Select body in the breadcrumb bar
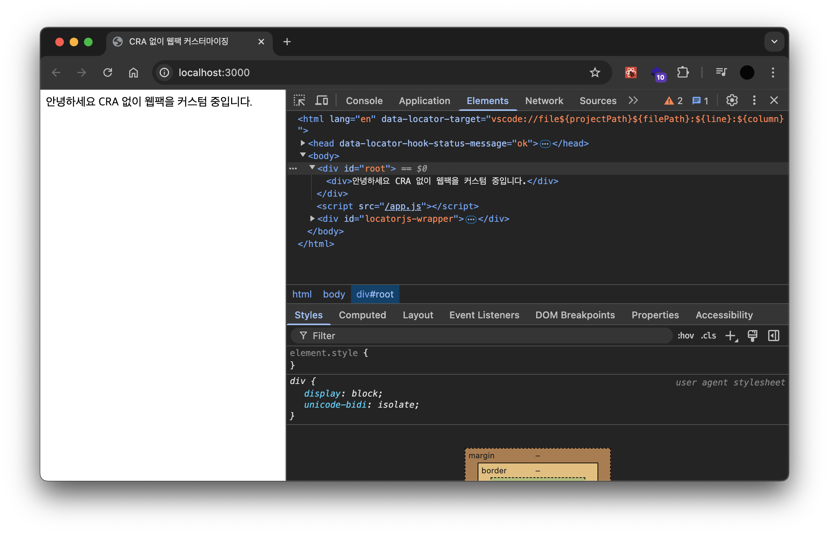This screenshot has width=829, height=534. [x=334, y=294]
